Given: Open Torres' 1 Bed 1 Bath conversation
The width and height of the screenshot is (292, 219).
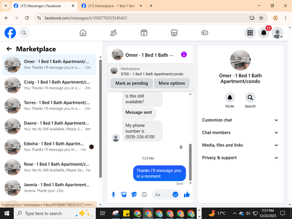Looking at the screenshot, I should (49, 106).
